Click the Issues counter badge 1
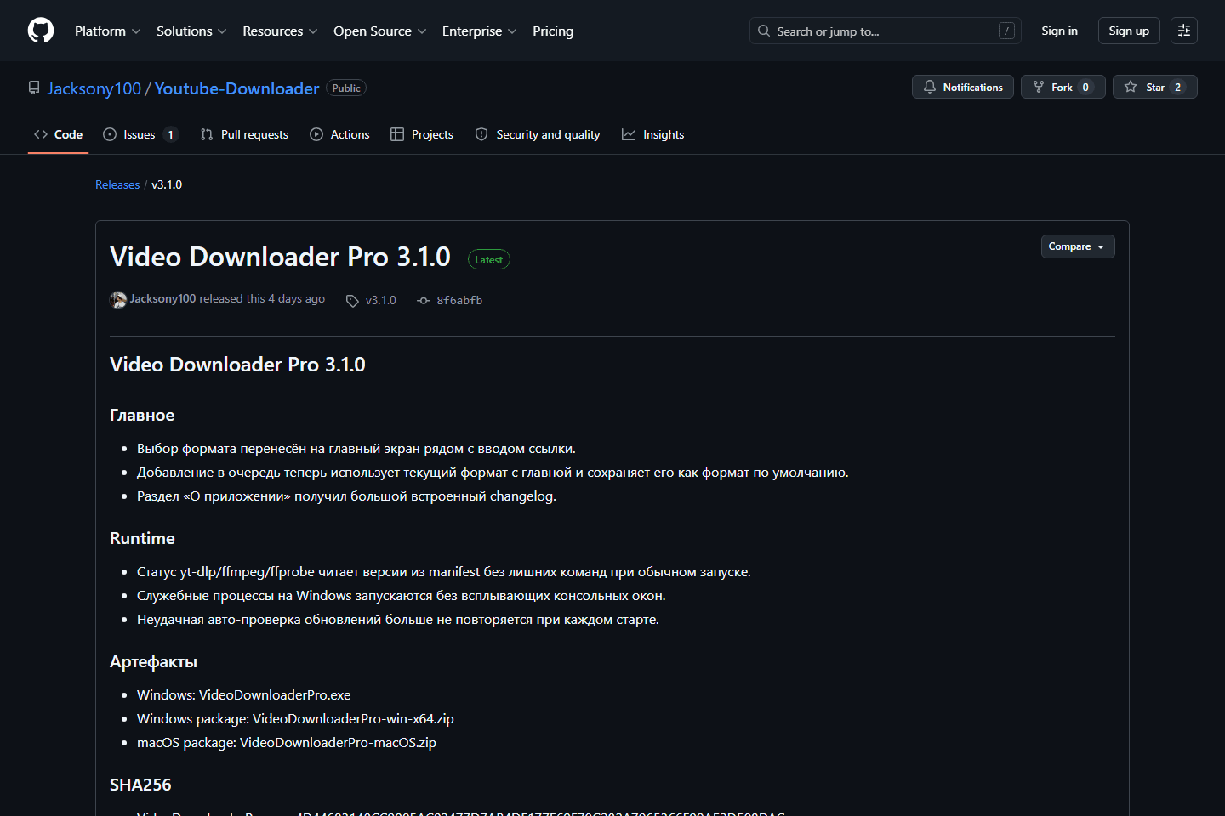 coord(170,134)
